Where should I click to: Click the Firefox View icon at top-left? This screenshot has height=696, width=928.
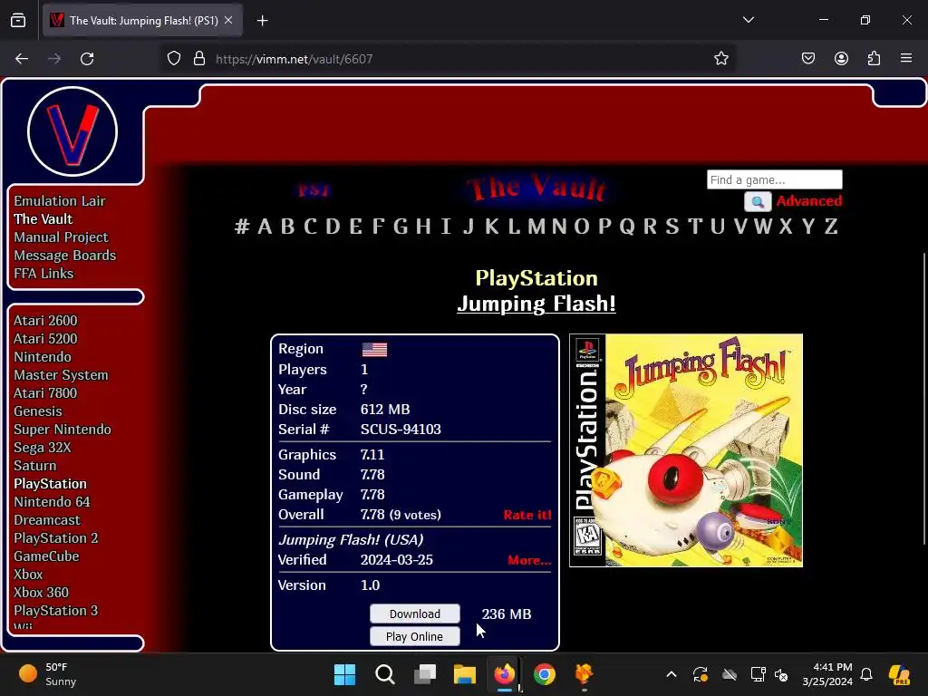point(18,21)
